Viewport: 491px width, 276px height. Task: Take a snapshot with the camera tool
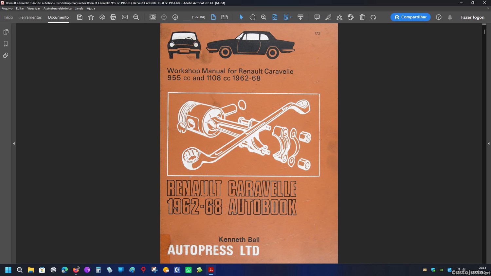coord(153,17)
